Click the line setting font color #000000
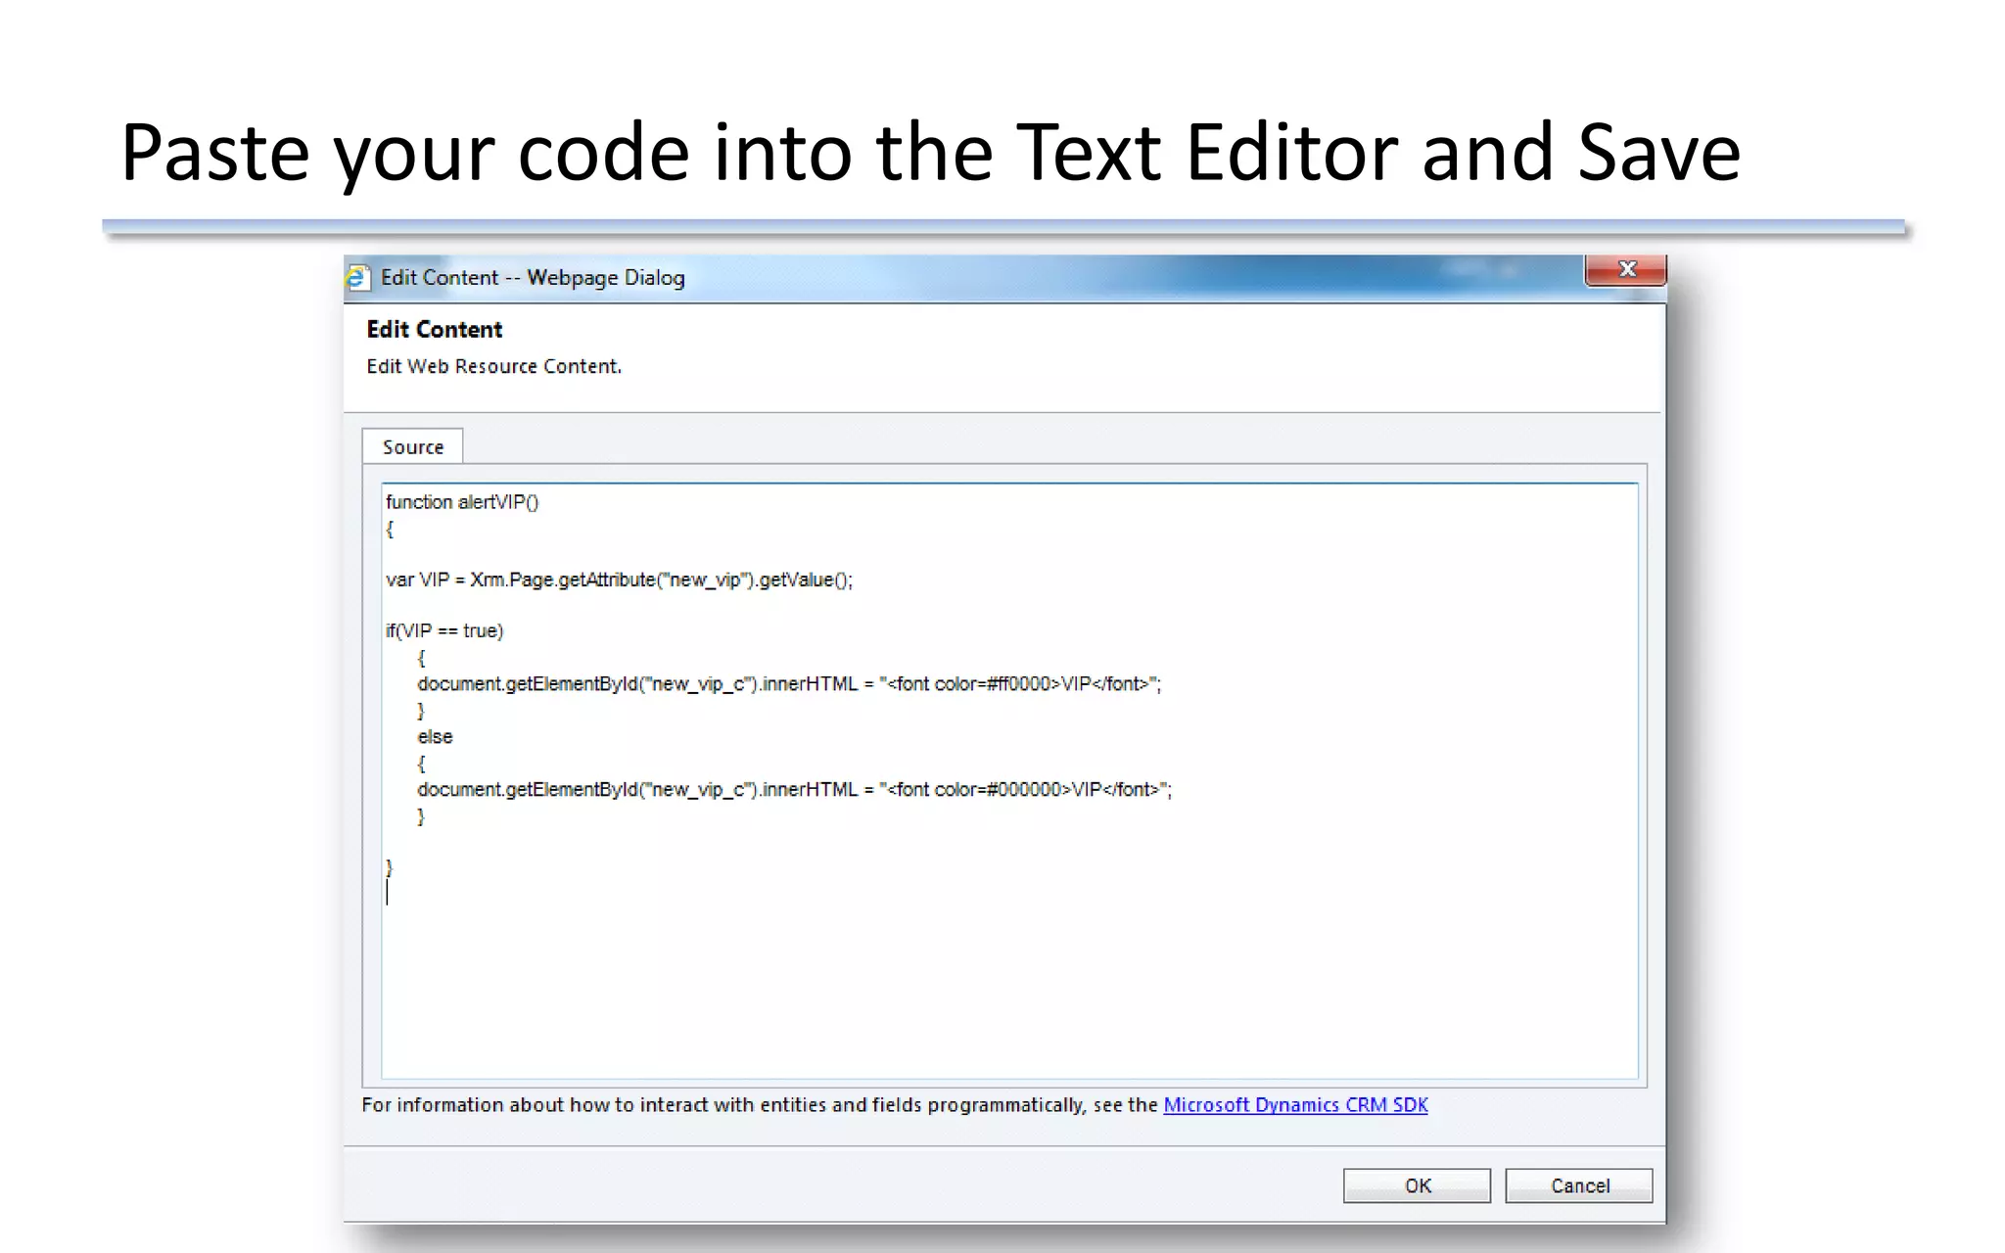This screenshot has height=1253, width=2005. [x=793, y=790]
